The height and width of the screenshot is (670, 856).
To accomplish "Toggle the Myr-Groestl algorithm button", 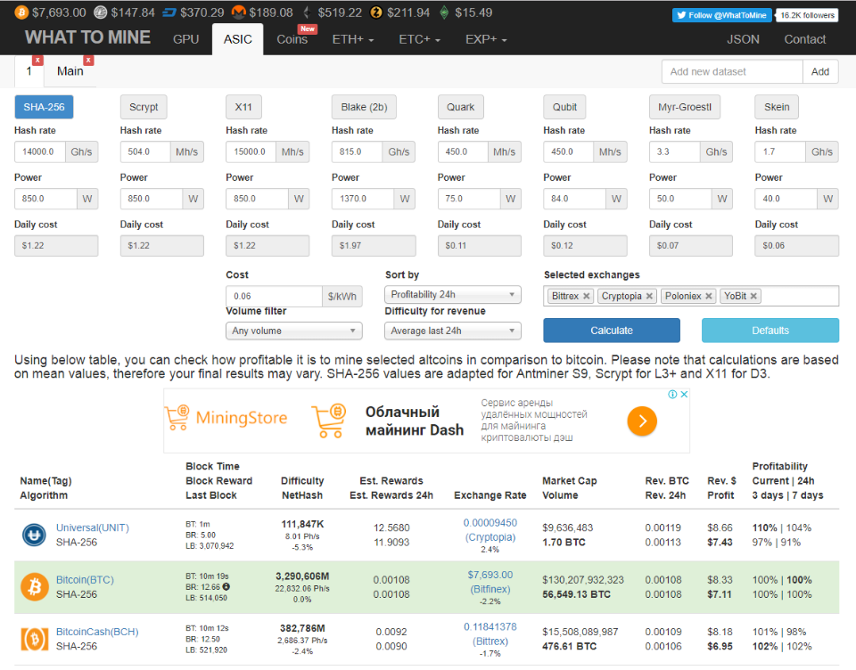I will [x=685, y=107].
